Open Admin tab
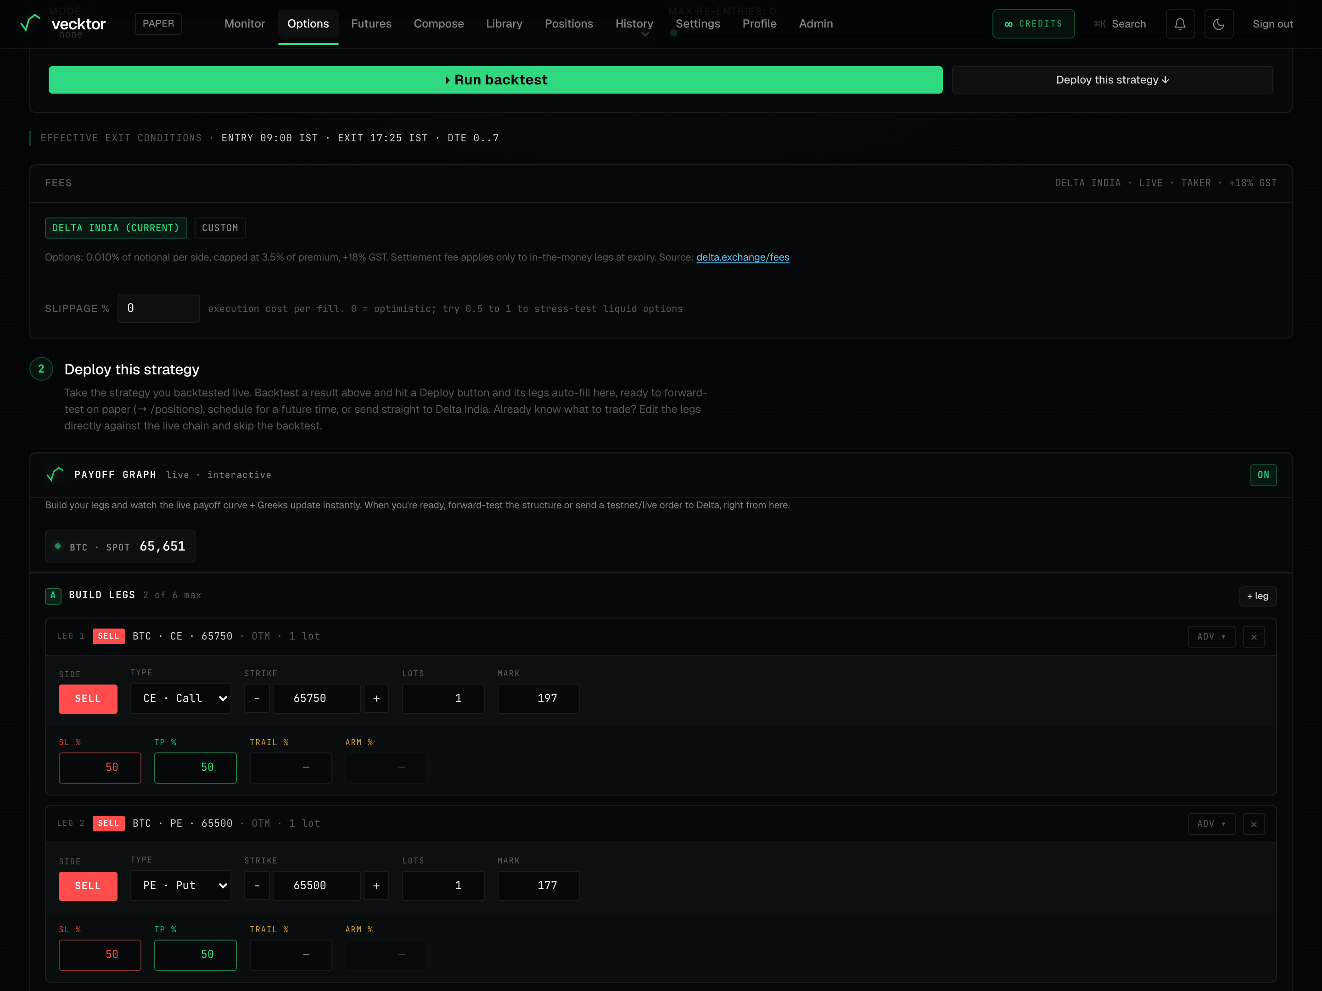Screen dimensions: 1322x991 coord(816,24)
